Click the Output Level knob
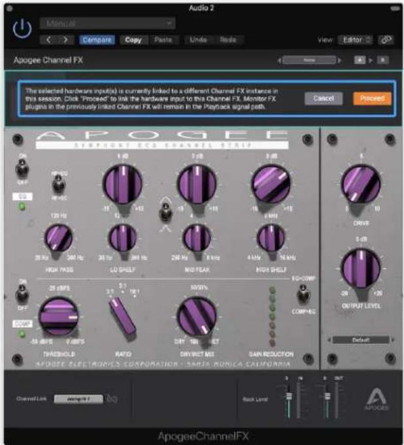404x445 pixels. pyautogui.click(x=361, y=268)
